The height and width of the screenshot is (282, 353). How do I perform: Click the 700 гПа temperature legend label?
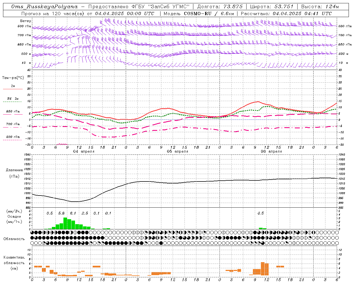13,124
